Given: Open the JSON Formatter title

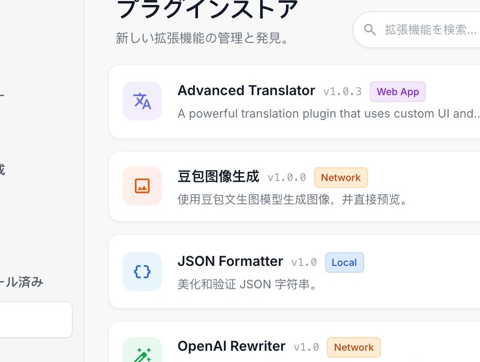Looking at the screenshot, I should tap(230, 261).
